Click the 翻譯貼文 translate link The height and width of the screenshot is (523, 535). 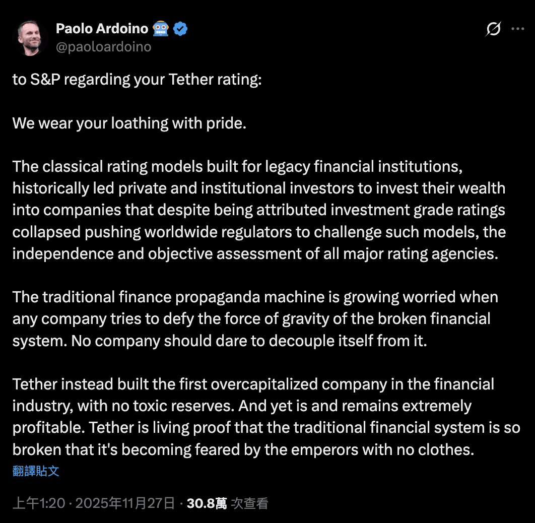coord(35,471)
